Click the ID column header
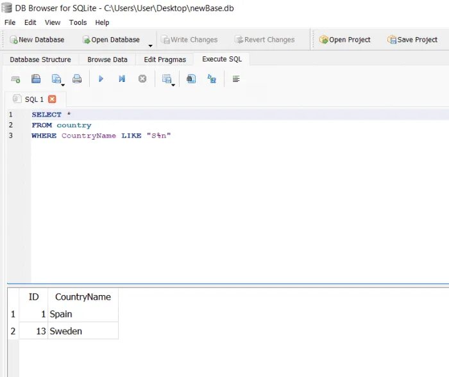The width and height of the screenshot is (449, 377). tap(33, 297)
